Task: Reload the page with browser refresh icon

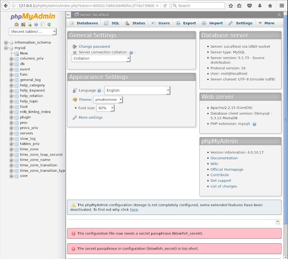Action: click(165, 6)
